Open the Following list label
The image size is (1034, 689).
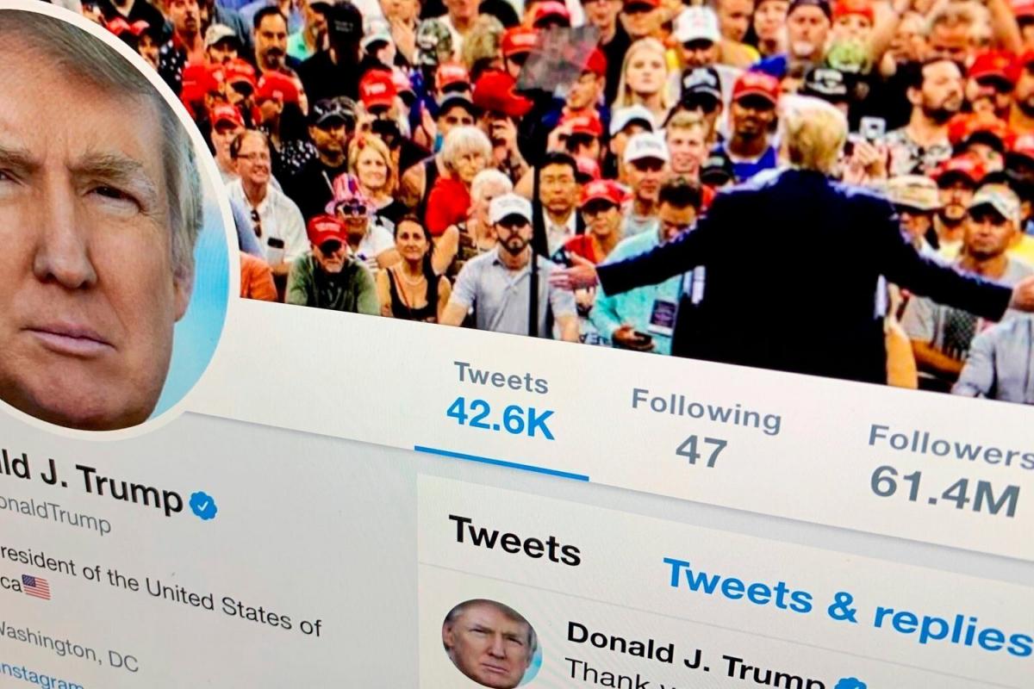[706, 411]
